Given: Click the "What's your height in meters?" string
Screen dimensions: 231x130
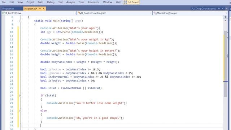Looking at the screenshot, I should coord(93,51).
